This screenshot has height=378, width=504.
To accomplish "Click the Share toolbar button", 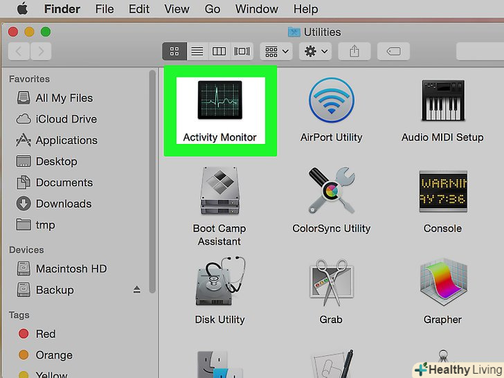I will [354, 51].
